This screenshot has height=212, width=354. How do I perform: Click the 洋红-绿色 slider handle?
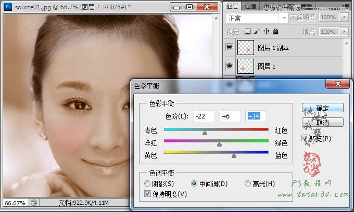pyautogui.click(x=219, y=144)
